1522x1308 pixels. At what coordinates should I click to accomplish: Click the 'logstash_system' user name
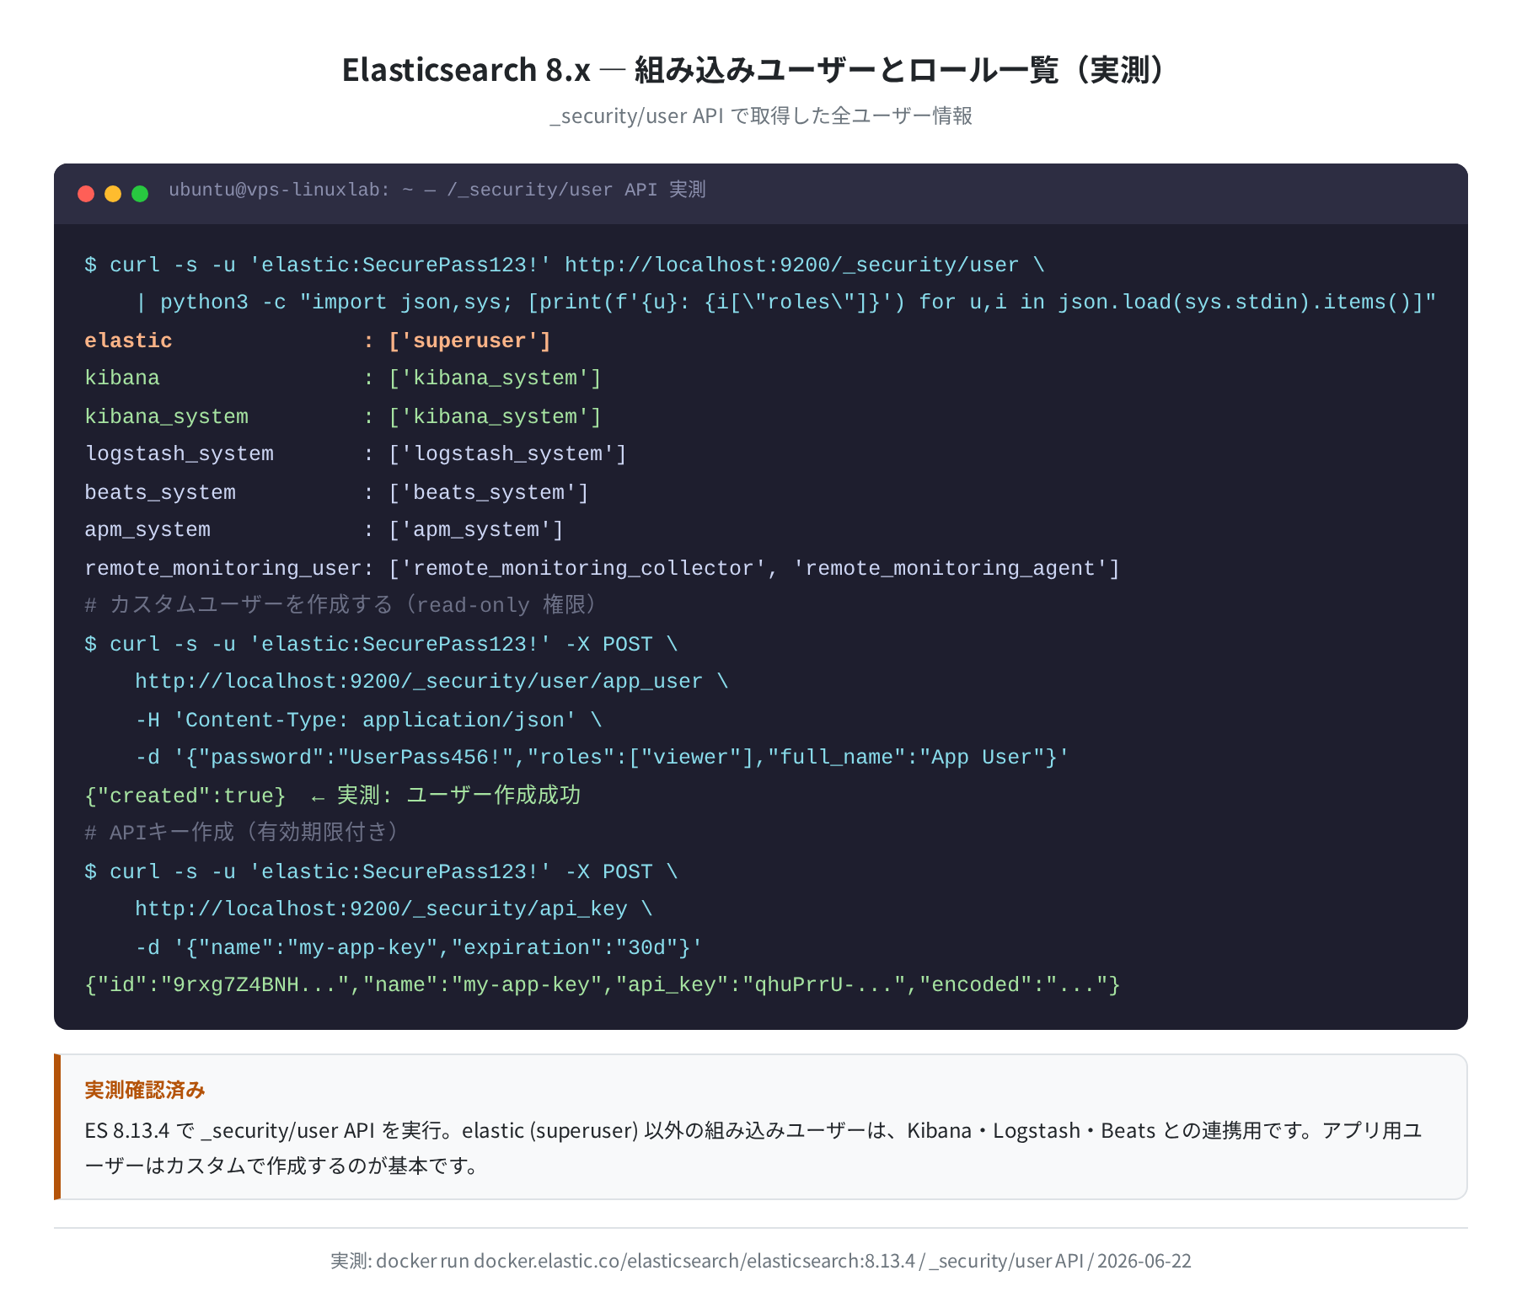pos(180,453)
